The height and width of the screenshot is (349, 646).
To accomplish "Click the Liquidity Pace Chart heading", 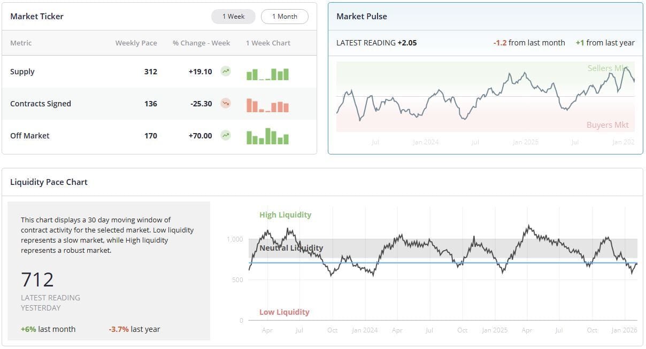I will [x=49, y=182].
